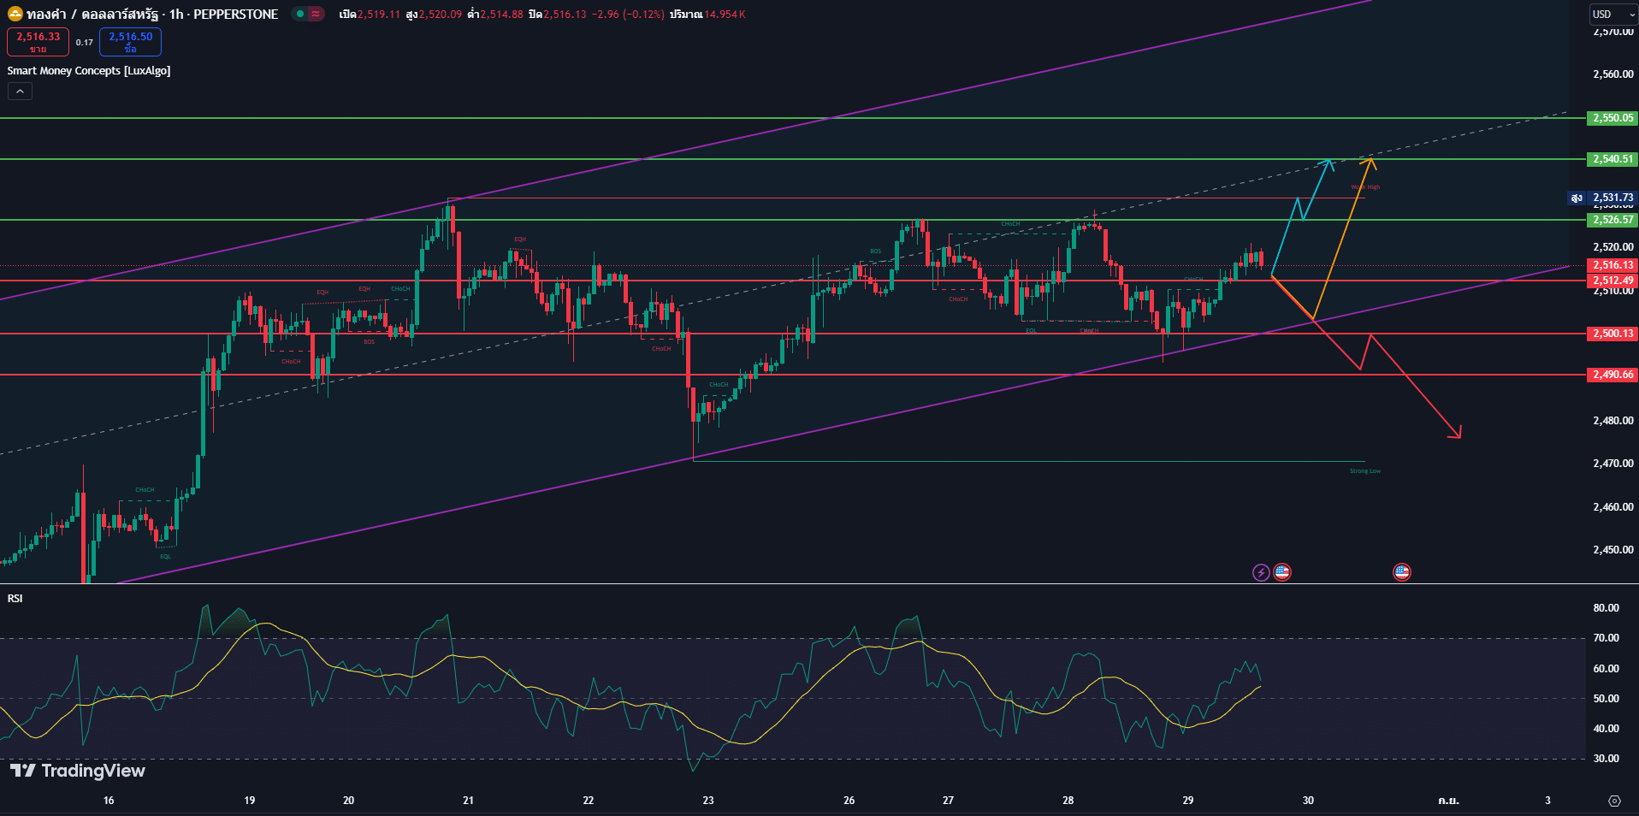Select the 2,531.73 high price label
Viewport: 1639px width, 816px height.
(1612, 198)
